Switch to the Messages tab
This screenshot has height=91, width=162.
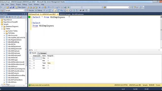click(x=42, y=53)
